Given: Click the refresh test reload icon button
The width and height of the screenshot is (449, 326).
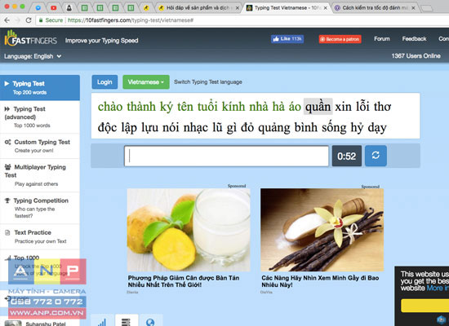Looking at the screenshot, I should [x=376, y=156].
